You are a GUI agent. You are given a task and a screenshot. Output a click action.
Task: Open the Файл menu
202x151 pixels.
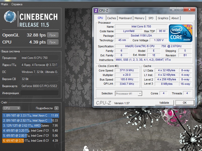click(4, 4)
